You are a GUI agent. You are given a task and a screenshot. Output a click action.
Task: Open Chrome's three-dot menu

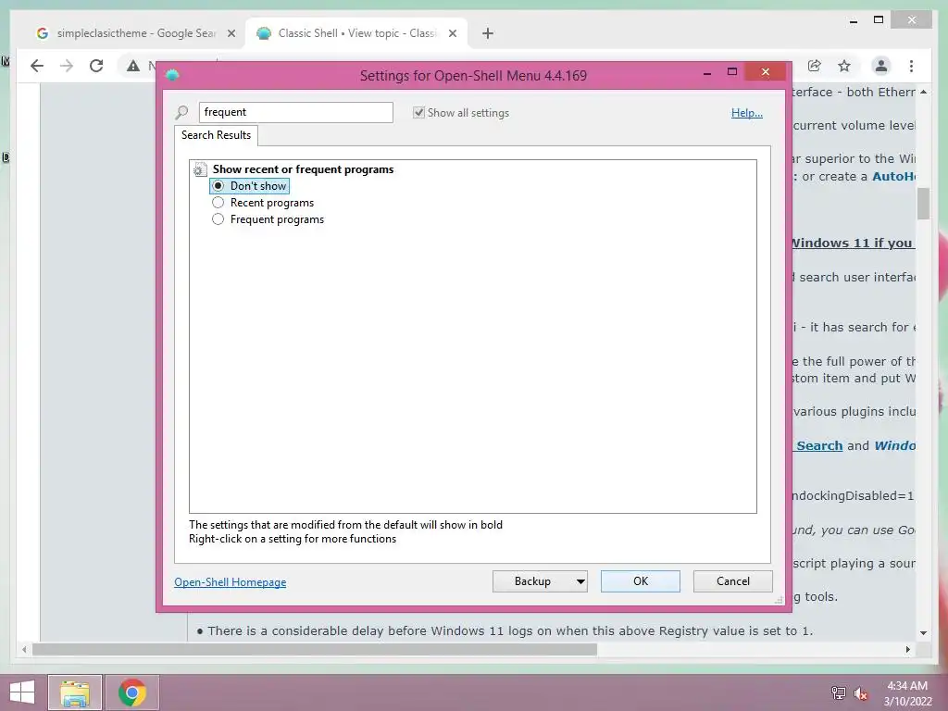tap(911, 66)
